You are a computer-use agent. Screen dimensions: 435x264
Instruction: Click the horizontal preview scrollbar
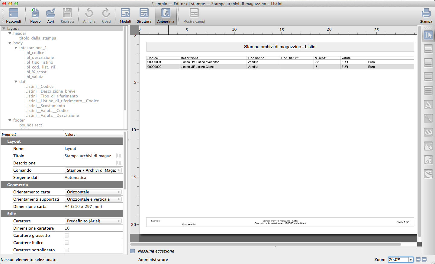tap(266, 244)
